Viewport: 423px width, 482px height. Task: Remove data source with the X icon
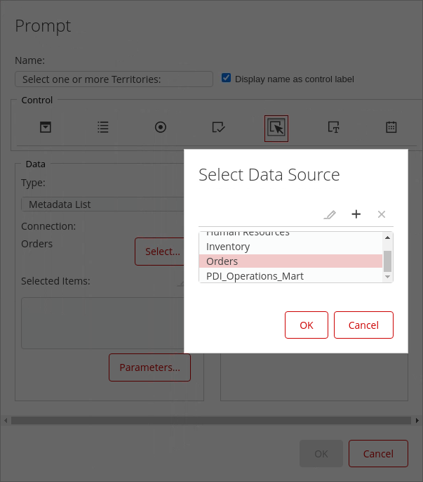[382, 214]
